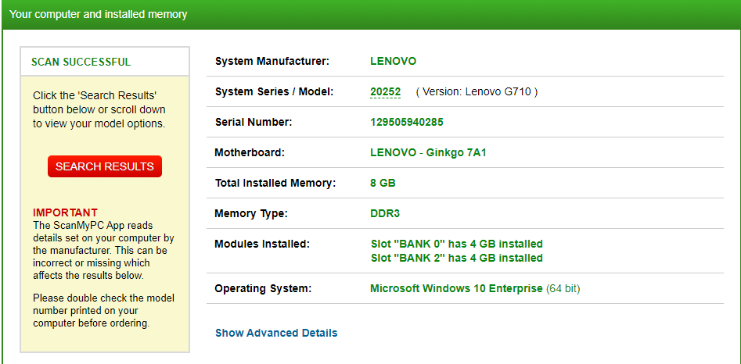Click the red SEARCH RESULTS button
This screenshot has height=364, width=741.
[104, 166]
